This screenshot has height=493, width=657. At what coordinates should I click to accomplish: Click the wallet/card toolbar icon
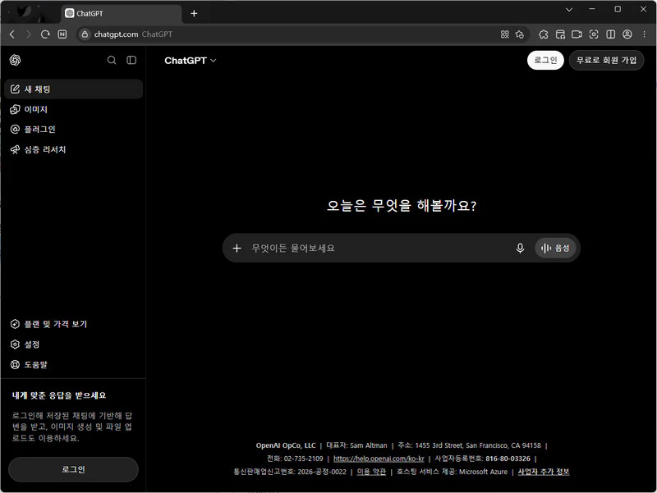tap(560, 34)
